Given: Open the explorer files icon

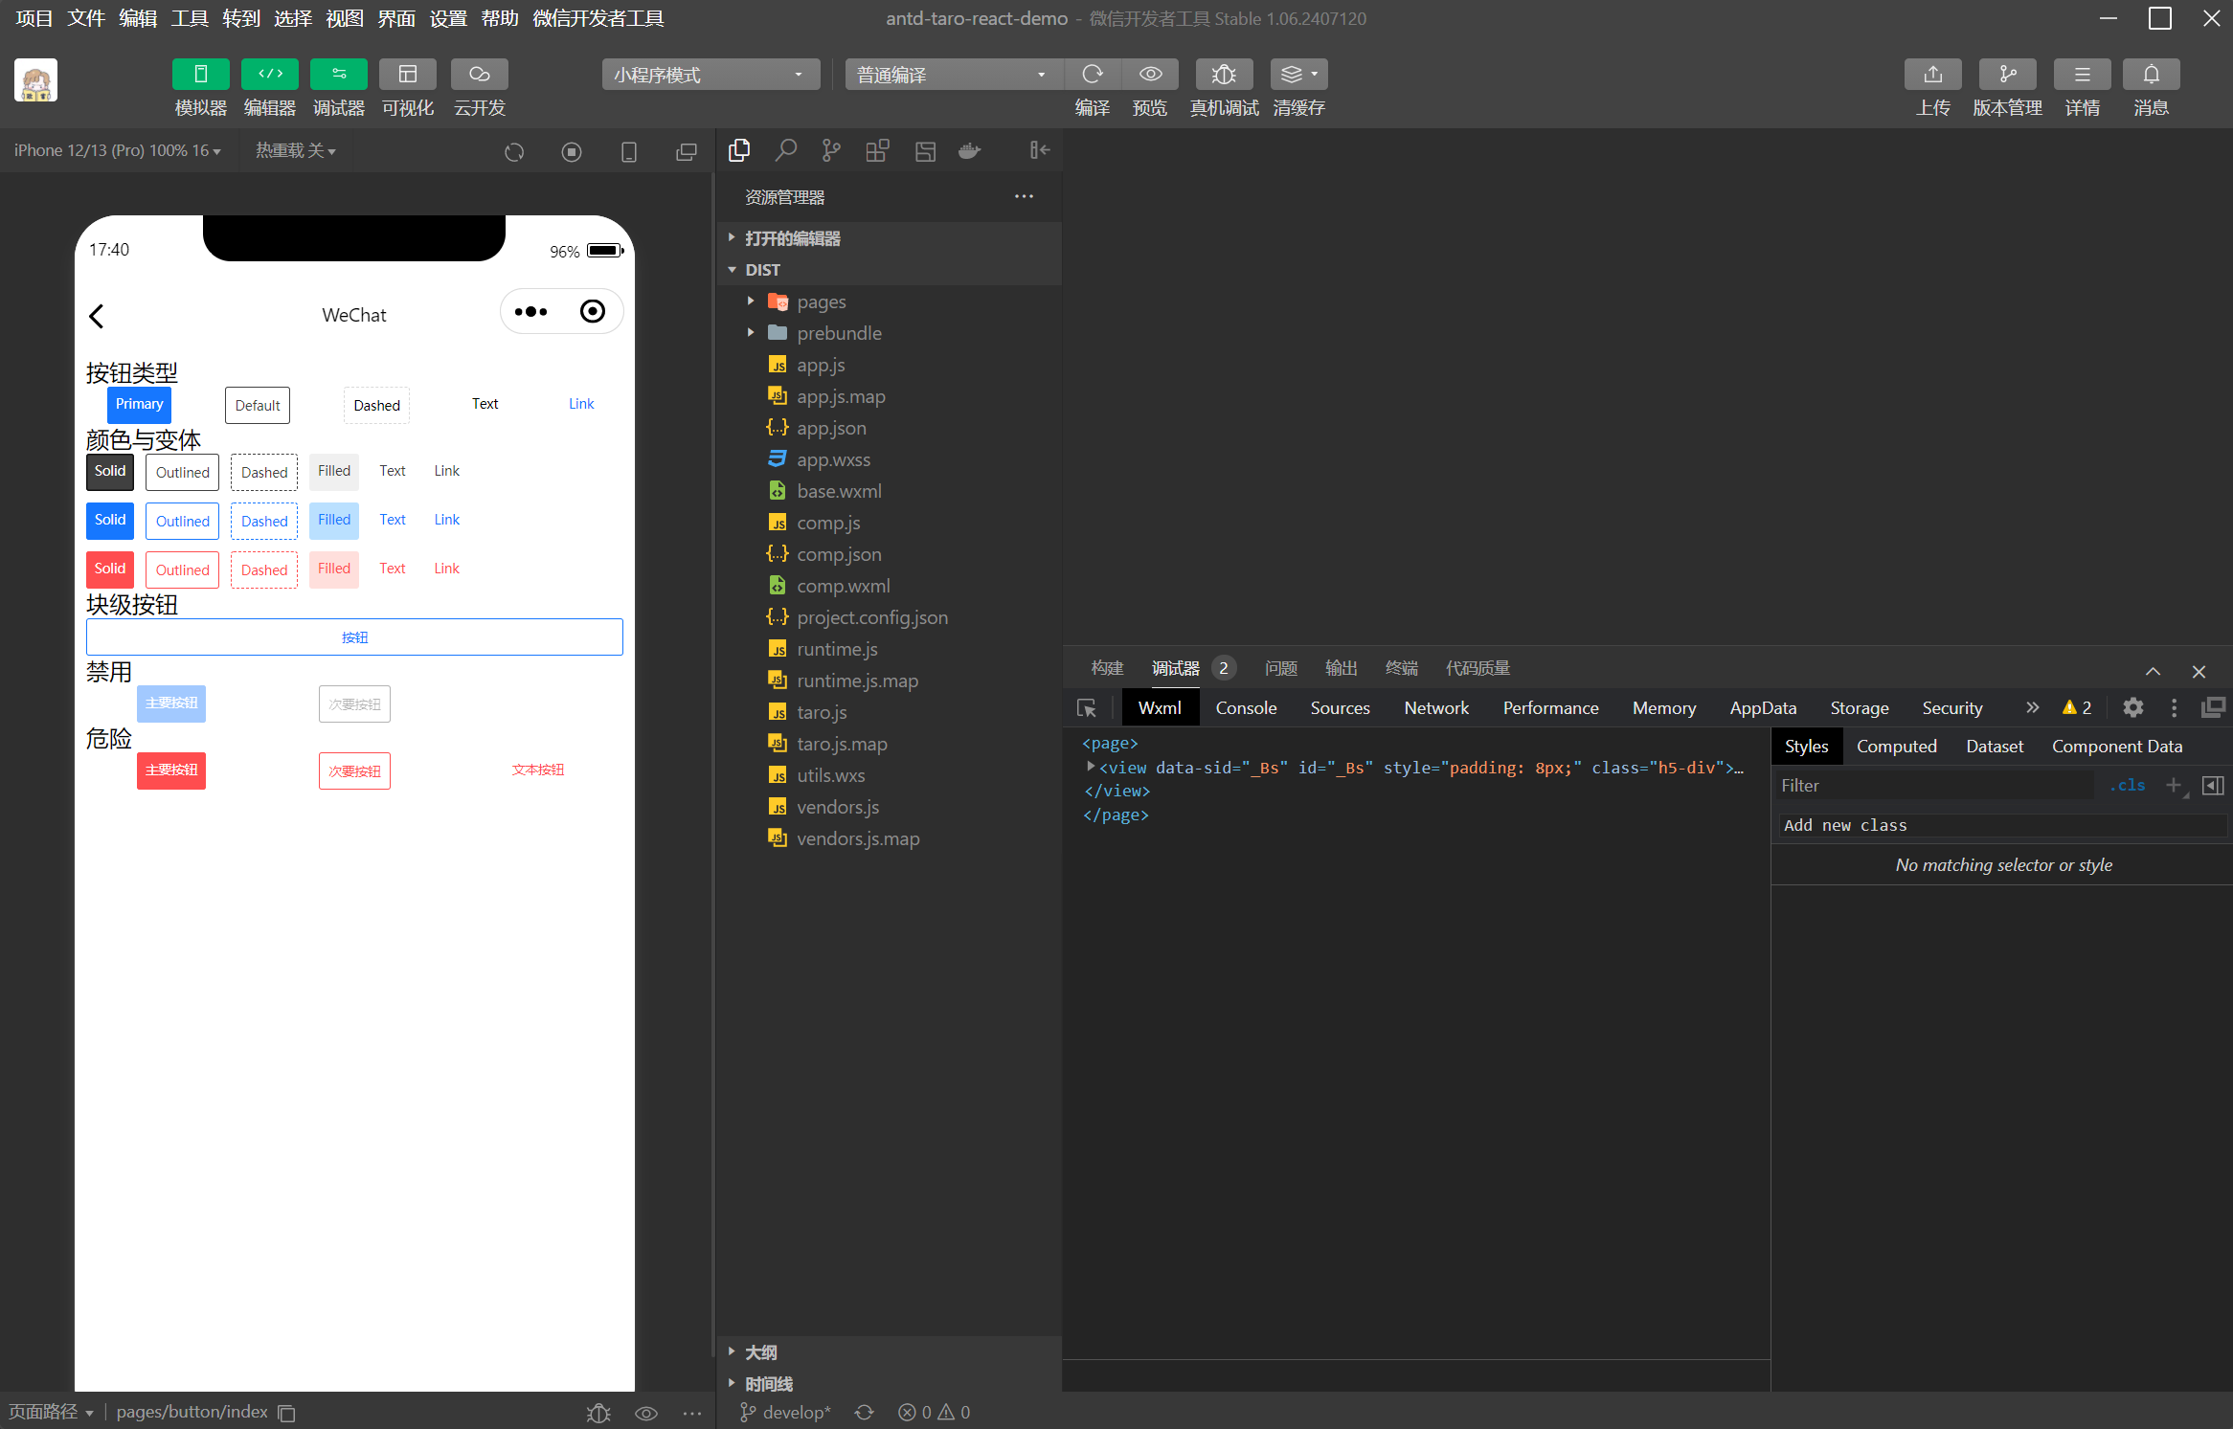Looking at the screenshot, I should [739, 150].
